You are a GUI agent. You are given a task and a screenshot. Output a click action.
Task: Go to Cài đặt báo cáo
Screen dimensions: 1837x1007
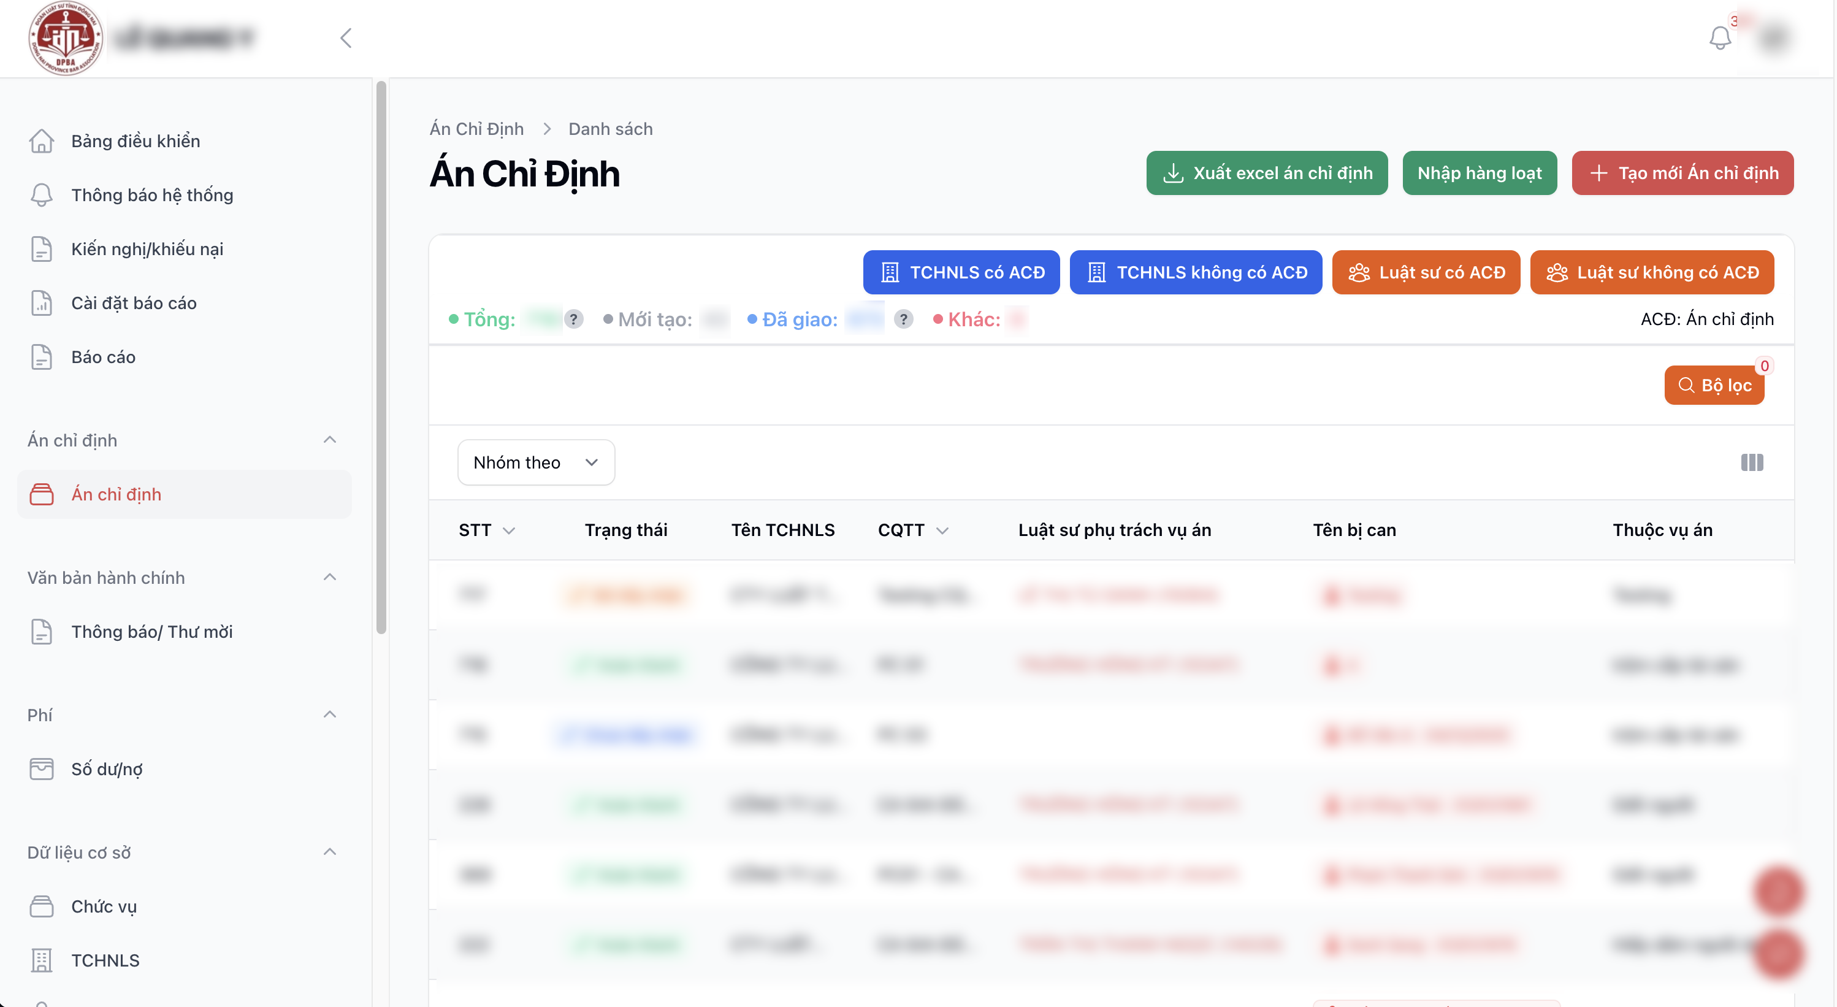134,302
